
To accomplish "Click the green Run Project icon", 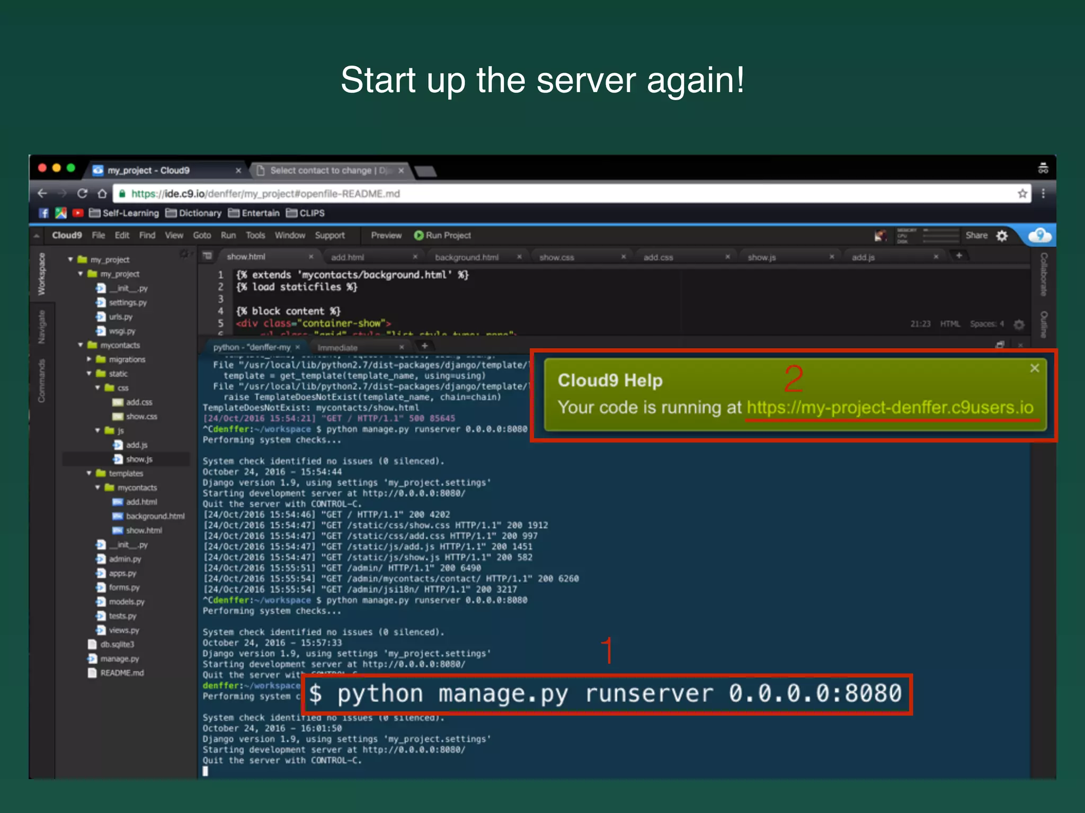I will point(419,235).
